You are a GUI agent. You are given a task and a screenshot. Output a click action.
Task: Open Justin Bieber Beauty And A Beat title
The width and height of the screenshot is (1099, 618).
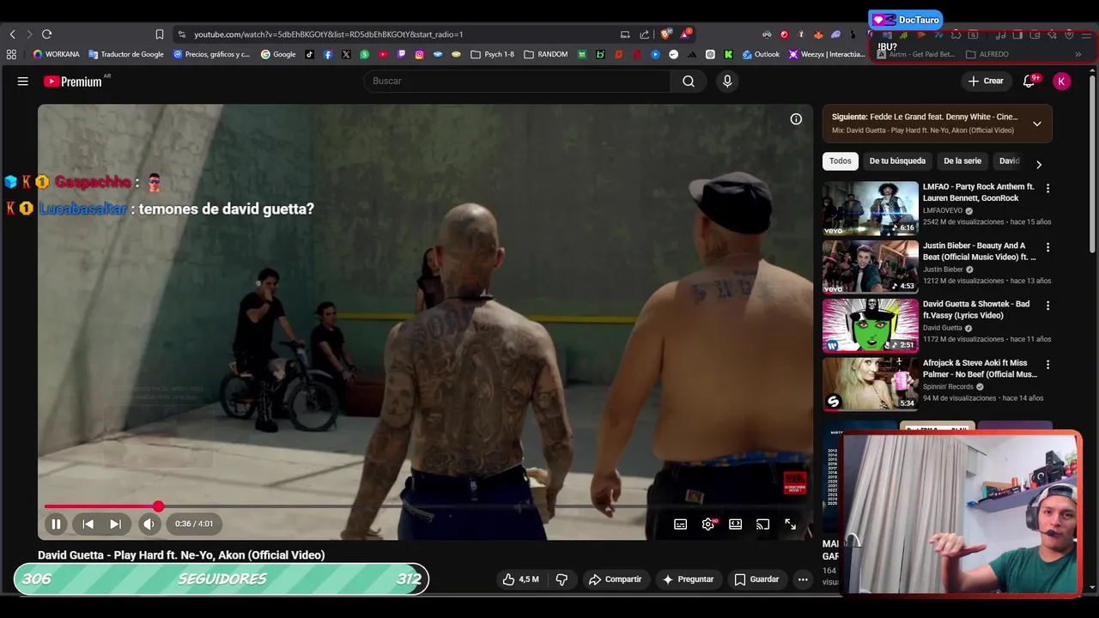pos(980,251)
